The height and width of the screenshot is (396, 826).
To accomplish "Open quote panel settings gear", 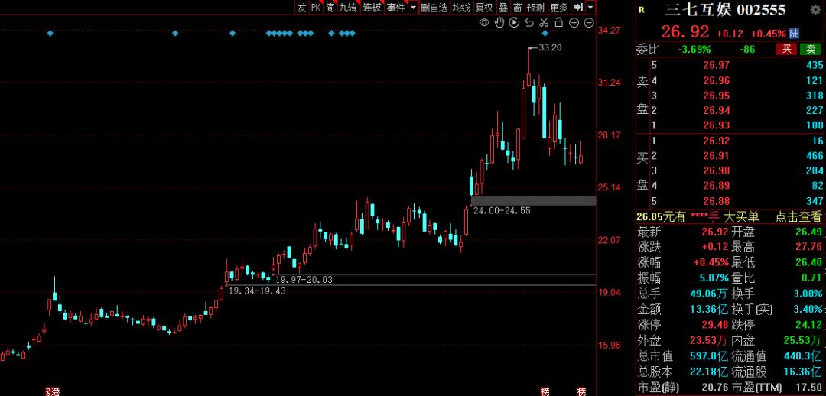I will (x=815, y=9).
